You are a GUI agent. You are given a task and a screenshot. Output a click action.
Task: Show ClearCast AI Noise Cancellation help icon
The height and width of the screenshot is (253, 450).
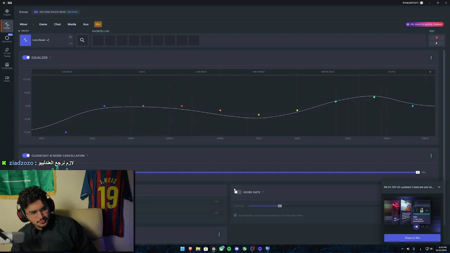pyautogui.click(x=87, y=156)
